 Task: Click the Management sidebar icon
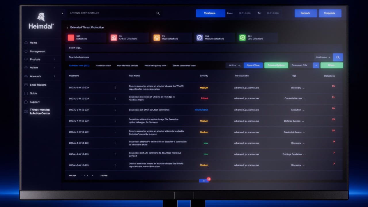point(26,51)
